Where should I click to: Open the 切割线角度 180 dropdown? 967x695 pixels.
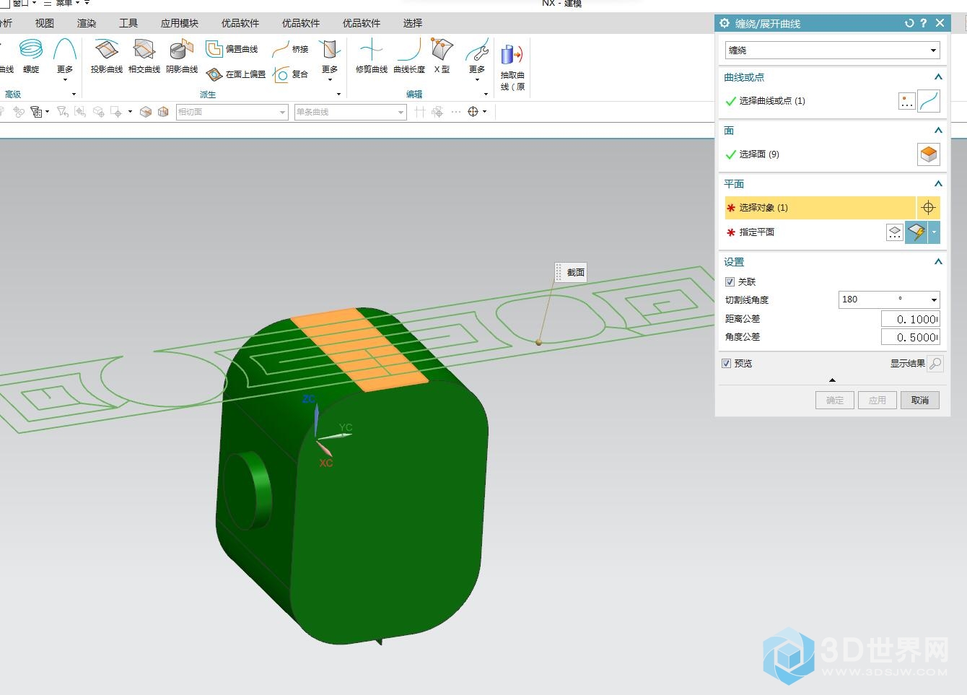click(x=889, y=300)
